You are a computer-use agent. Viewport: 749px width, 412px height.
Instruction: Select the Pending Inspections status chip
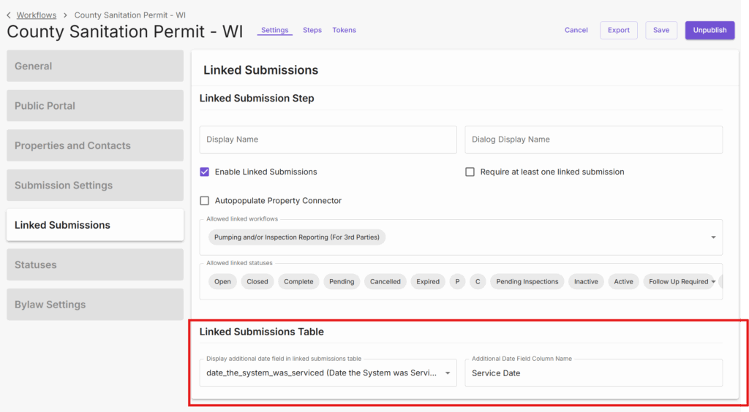[x=527, y=281]
